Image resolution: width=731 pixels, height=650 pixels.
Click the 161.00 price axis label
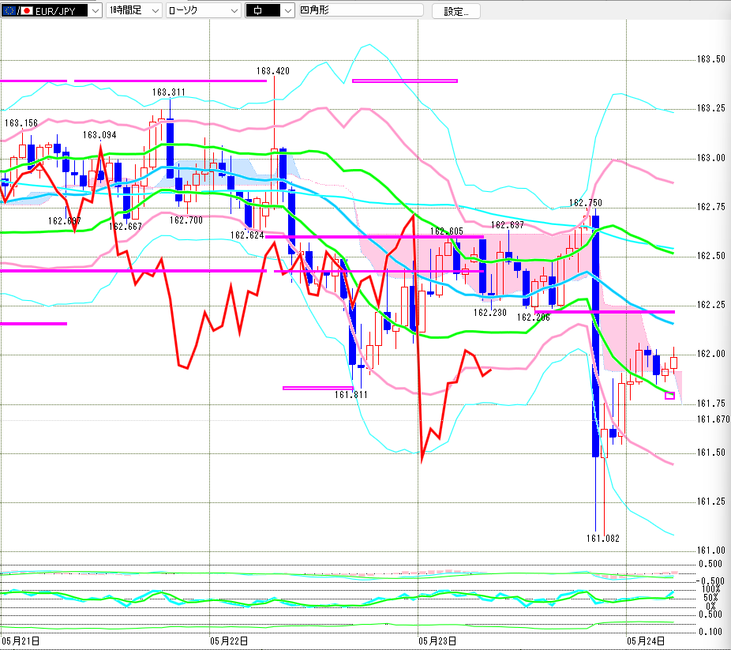tap(711, 550)
